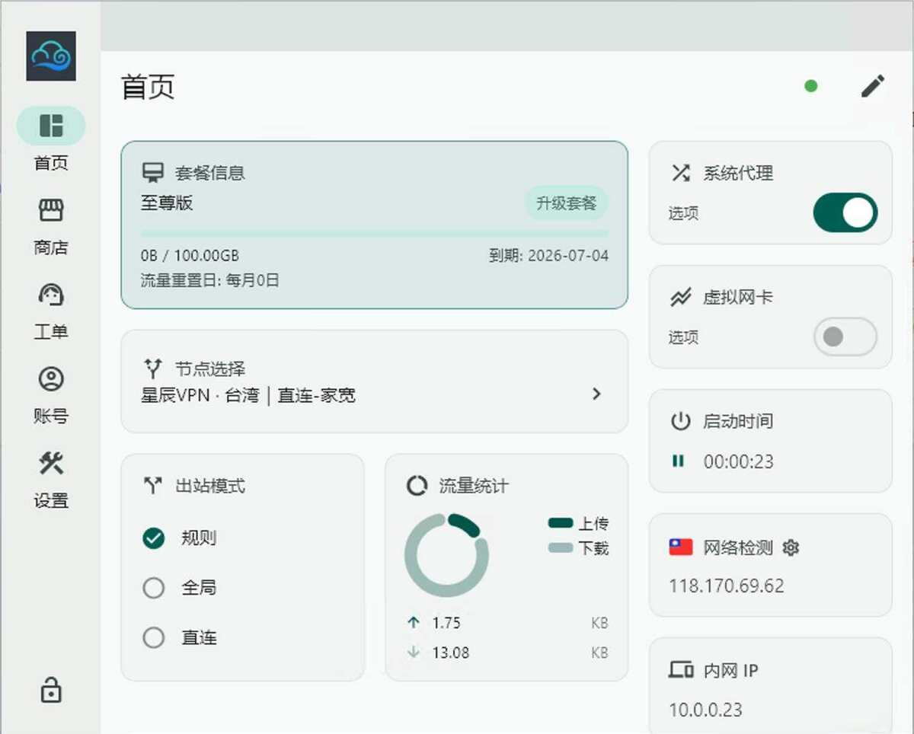914x734 pixels.
Task: Click the 升级套餐 button
Action: coord(566,203)
